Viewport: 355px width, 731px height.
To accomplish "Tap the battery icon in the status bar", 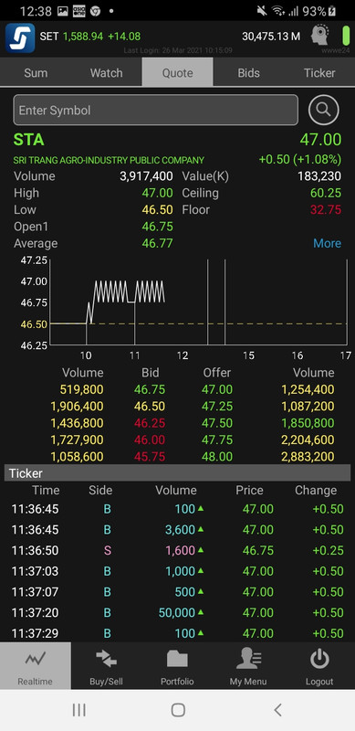I will [332, 11].
